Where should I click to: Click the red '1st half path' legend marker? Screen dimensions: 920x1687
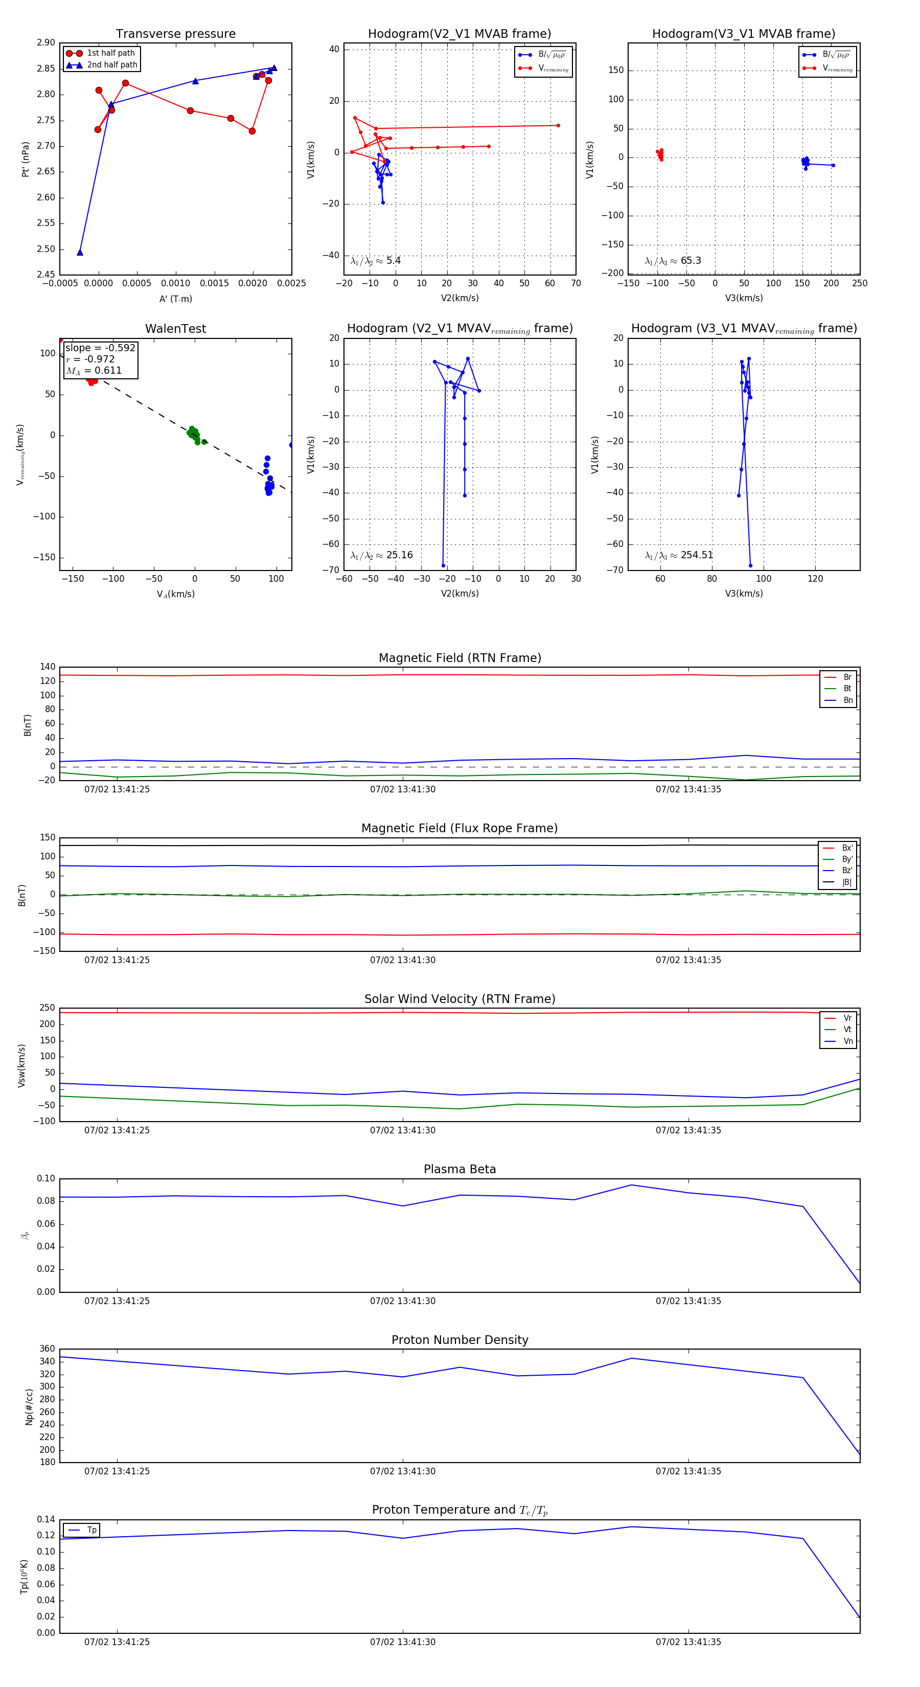(x=74, y=53)
